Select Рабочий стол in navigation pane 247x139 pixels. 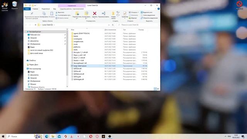[35, 35]
